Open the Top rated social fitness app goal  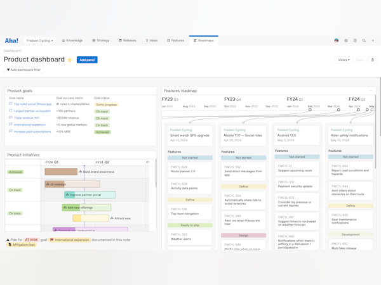[32, 104]
